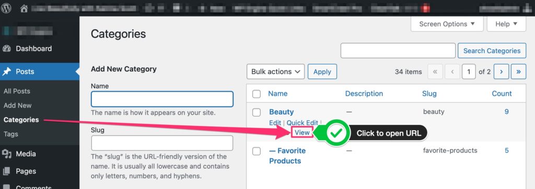The height and width of the screenshot is (189, 535).
Task: Click the Search Categories button
Action: (x=492, y=51)
